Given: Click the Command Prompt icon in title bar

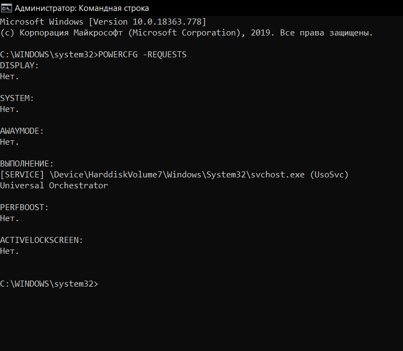Looking at the screenshot, I should [x=6, y=8].
